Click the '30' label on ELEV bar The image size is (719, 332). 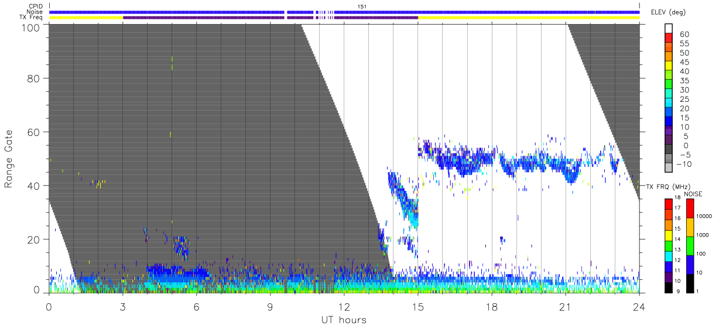pyautogui.click(x=683, y=90)
